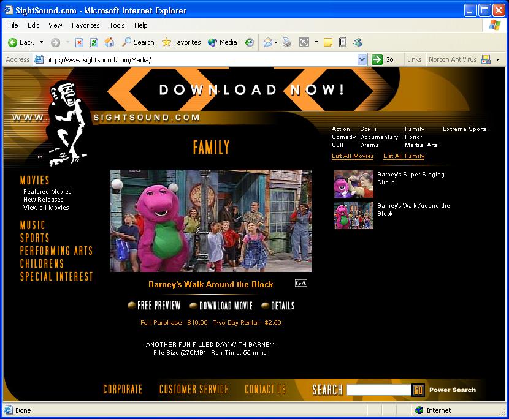The image size is (509, 419).
Task: Go back with the Back toolbar button
Action: tap(21, 42)
